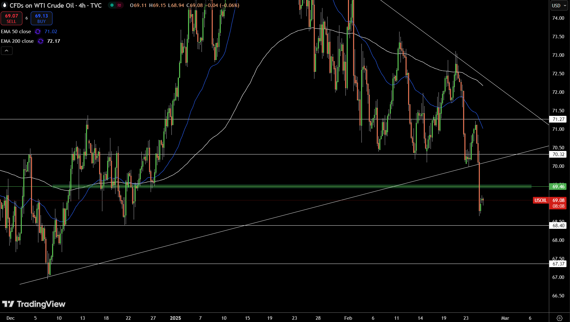Screen dimensions: 570x322
Task: Select the EMA 50 close indicator label
Action: (x=16, y=32)
